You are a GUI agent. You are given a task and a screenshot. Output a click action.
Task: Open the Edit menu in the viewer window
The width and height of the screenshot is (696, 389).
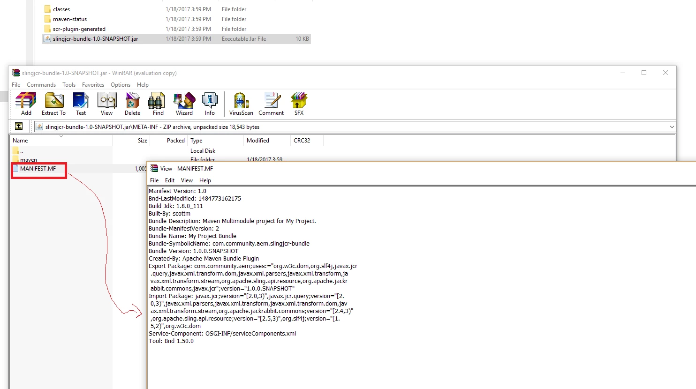point(170,180)
